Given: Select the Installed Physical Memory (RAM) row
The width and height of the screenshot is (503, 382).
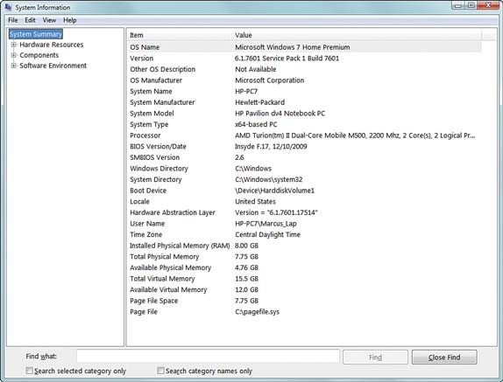Looking at the screenshot, I should tap(304, 246).
